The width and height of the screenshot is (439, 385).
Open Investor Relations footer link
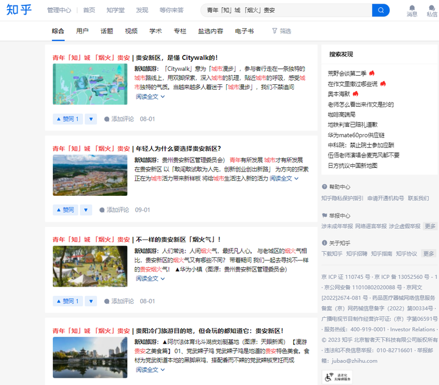tap(412, 329)
